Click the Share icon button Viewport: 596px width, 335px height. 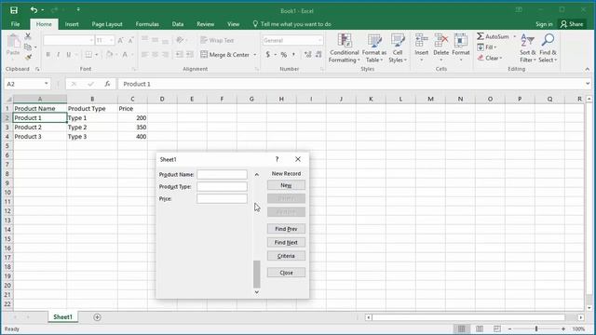click(x=572, y=24)
